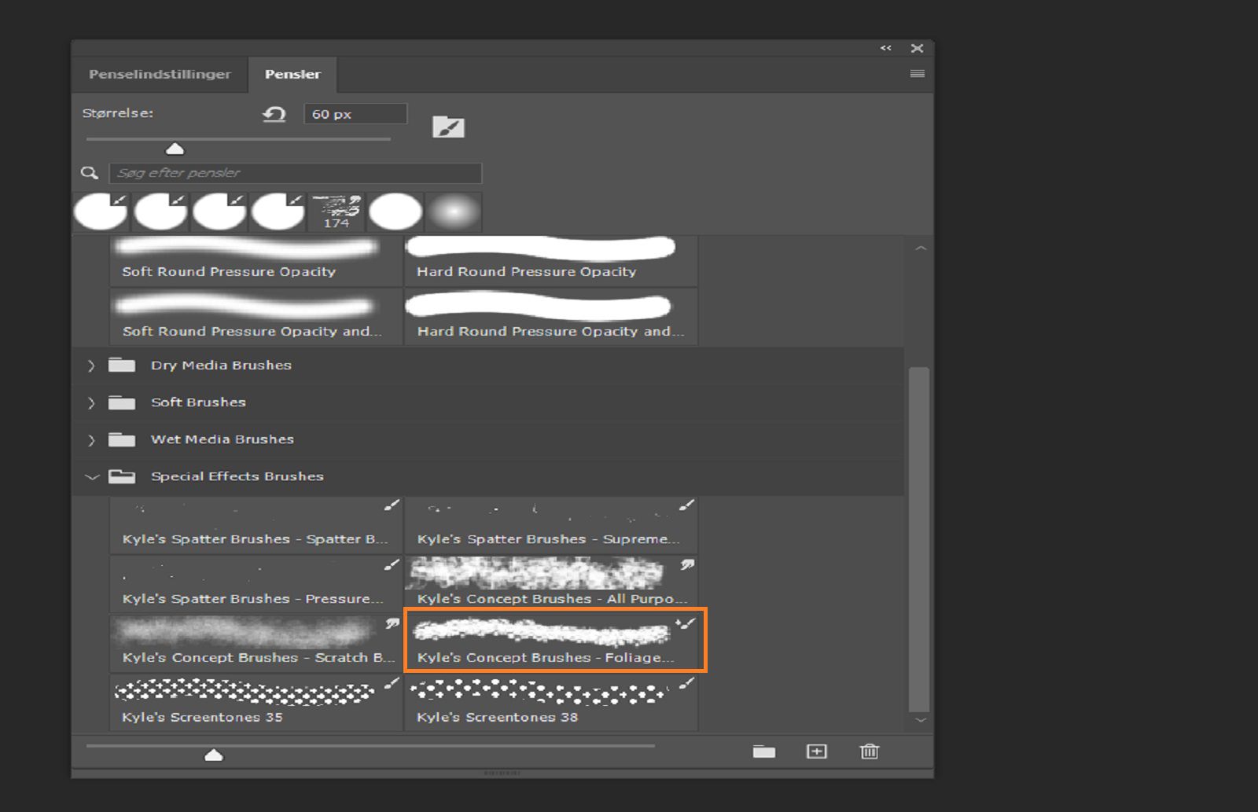Click the Dry Media Brushes folder label
The image size is (1258, 812).
(x=221, y=366)
